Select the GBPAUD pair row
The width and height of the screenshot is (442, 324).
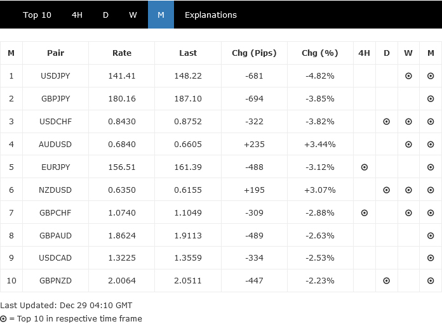pos(55,235)
